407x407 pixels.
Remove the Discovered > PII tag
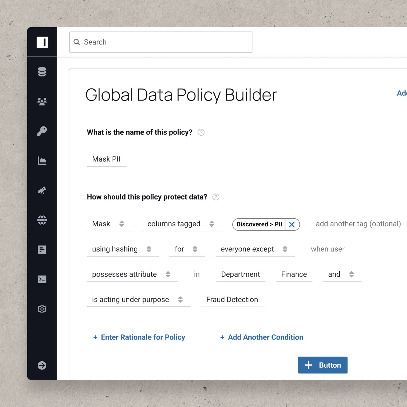pos(292,225)
